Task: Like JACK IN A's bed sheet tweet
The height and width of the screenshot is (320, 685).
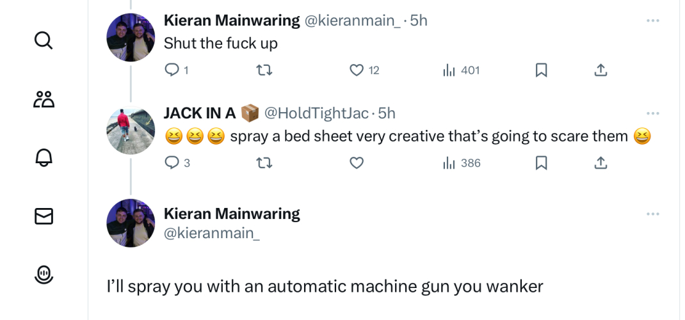Action: (x=357, y=163)
